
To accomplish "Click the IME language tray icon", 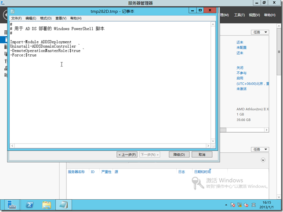I will pos(254,205).
